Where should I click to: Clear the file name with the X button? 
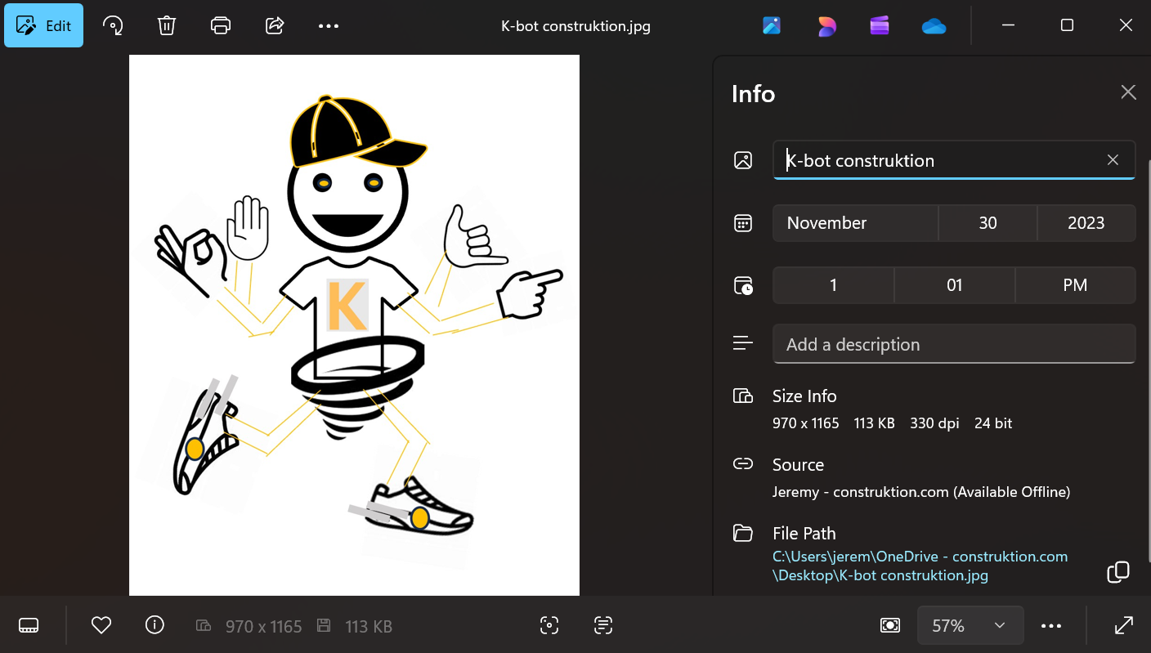1113,160
